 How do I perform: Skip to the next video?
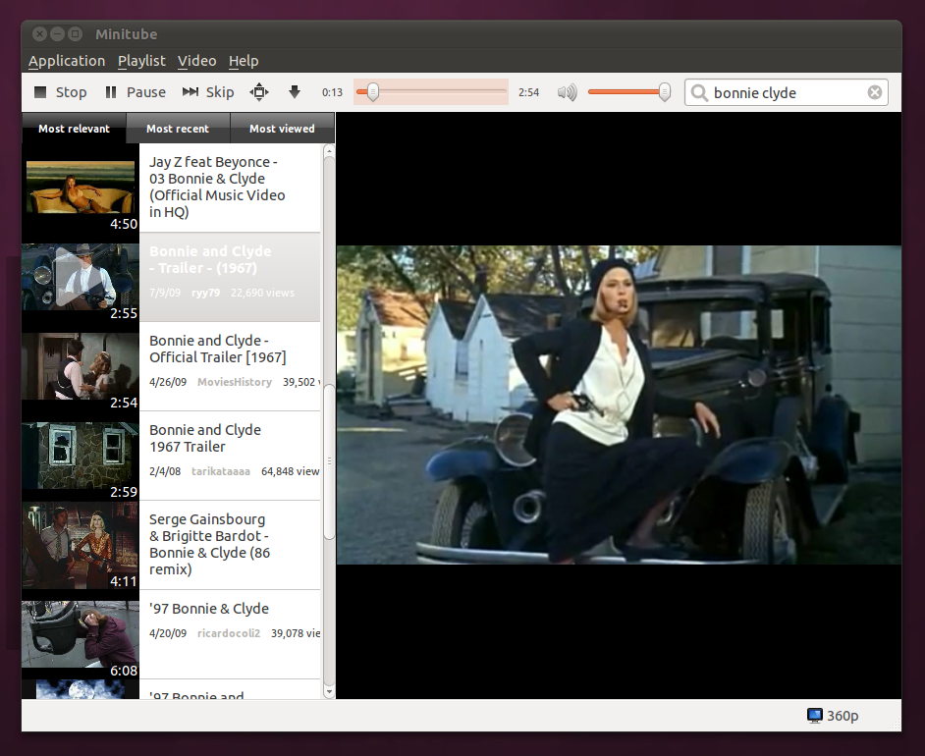tap(208, 92)
